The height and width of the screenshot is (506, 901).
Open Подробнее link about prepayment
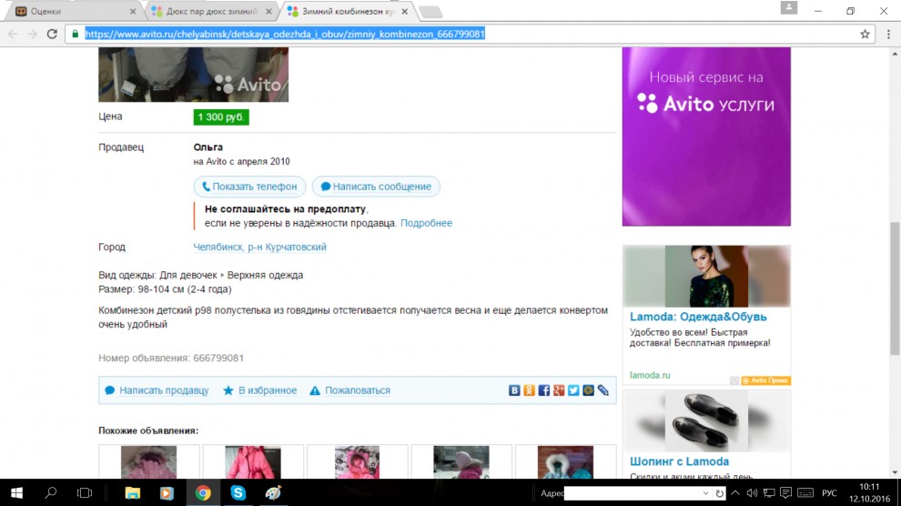tap(426, 223)
